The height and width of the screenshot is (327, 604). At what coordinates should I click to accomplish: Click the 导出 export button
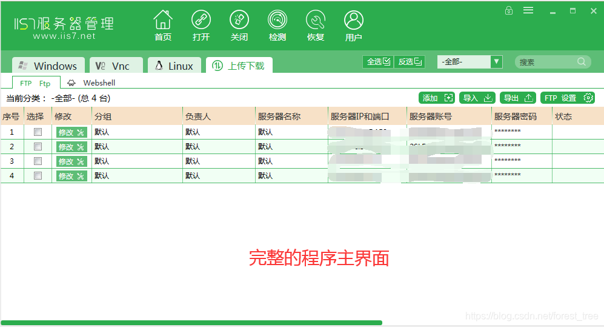(518, 98)
